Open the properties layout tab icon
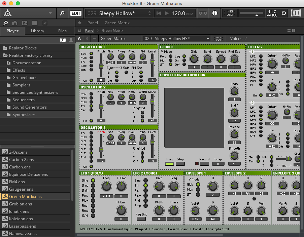Viewport: 304px width, 237px height. point(35,23)
